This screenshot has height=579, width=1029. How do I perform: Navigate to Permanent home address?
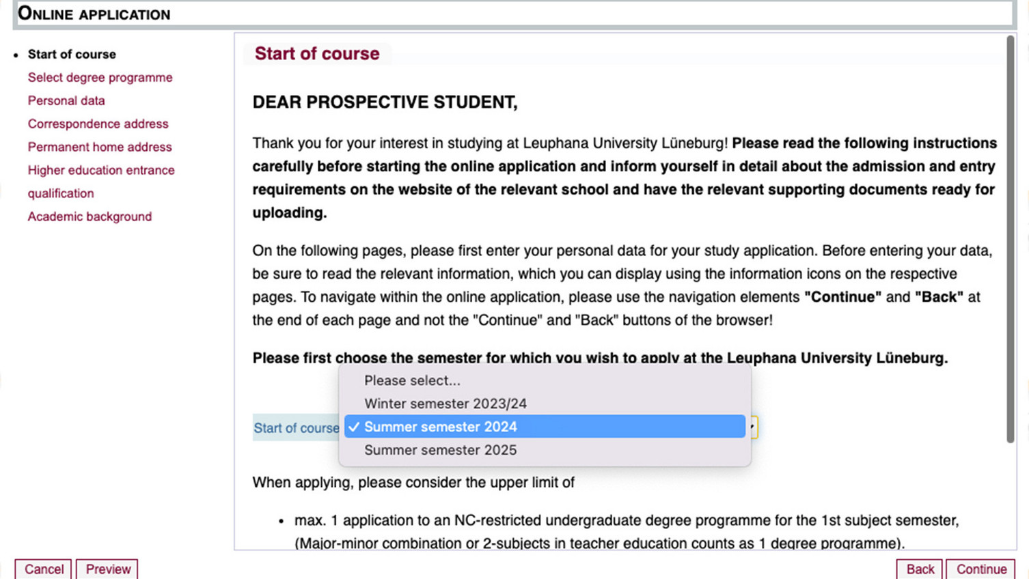pyautogui.click(x=100, y=147)
